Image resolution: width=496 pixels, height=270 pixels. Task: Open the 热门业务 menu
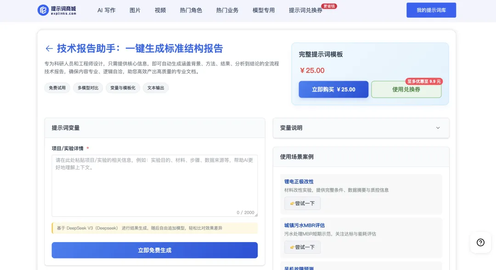[x=227, y=11]
